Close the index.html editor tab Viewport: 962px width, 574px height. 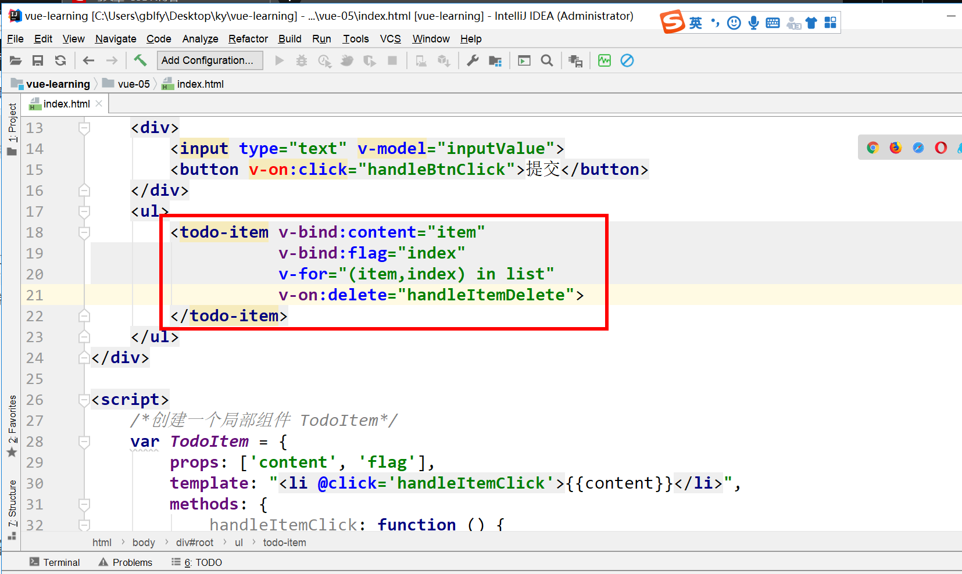point(99,103)
